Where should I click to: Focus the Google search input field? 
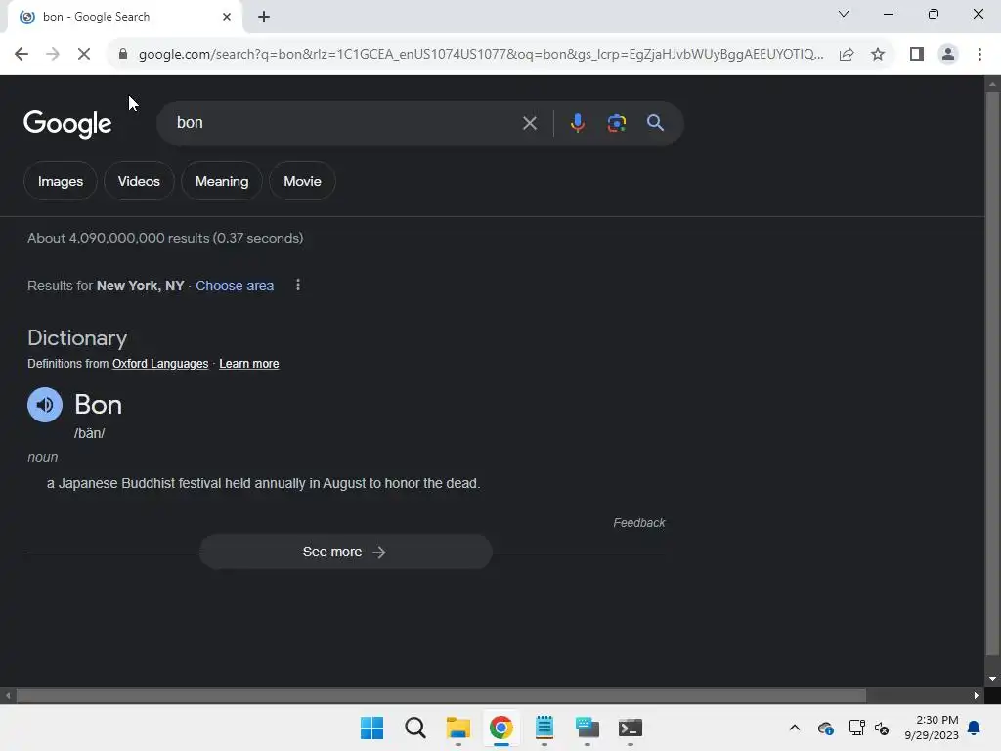345,123
